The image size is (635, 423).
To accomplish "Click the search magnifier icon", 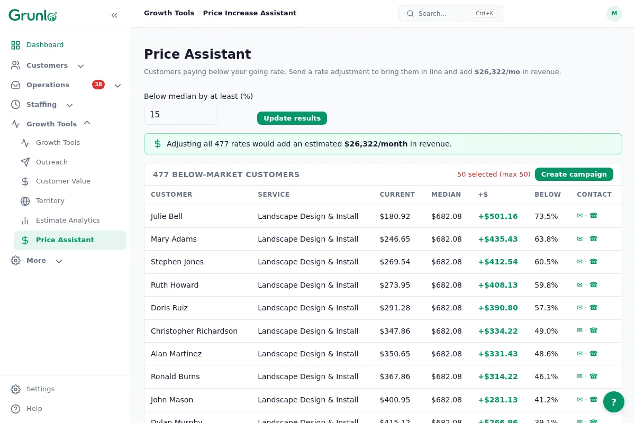I will (410, 14).
